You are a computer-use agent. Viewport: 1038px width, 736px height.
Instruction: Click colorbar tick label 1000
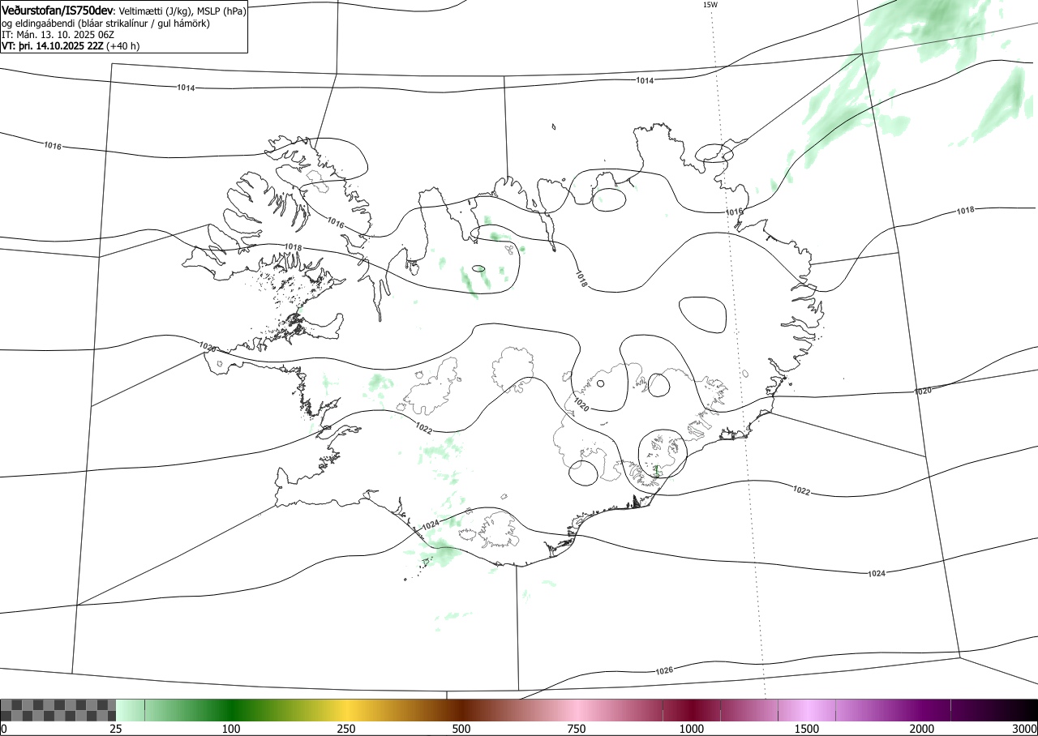tap(692, 729)
